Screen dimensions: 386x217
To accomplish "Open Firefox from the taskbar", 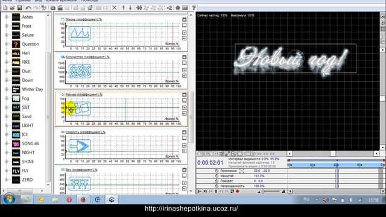I will [x=83, y=200].
